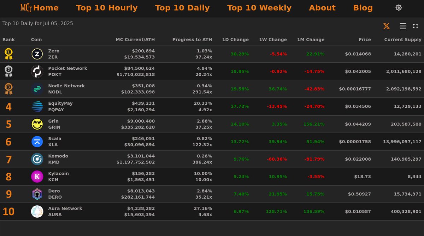Screen dimensions: 424x236
Task: Open the Pocket Network name link
Action: pyautogui.click(x=67, y=68)
